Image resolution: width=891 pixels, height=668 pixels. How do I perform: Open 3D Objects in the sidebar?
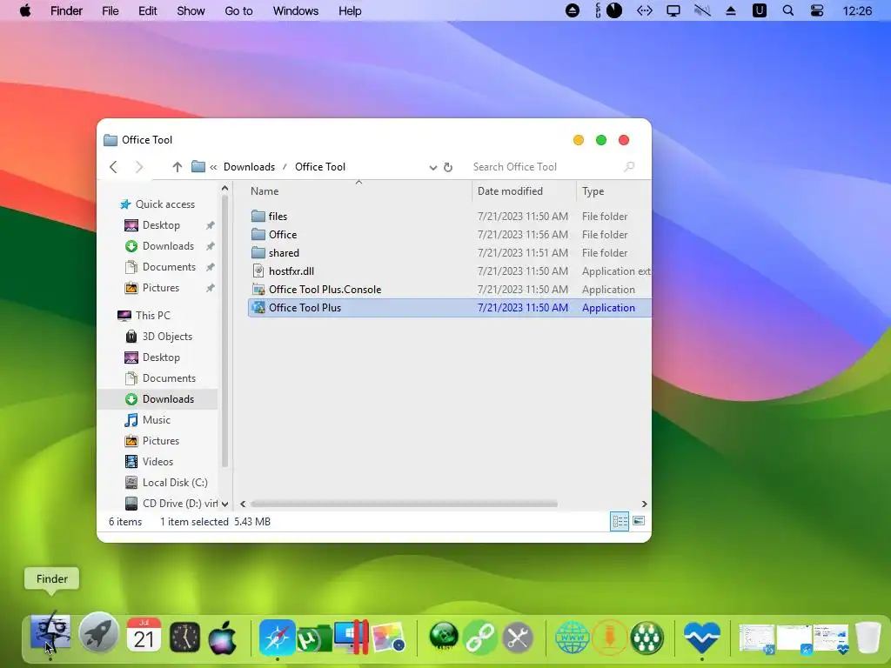159,337
